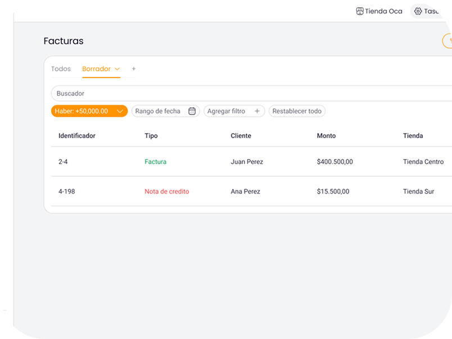Expand the Borrador tab chevron
The width and height of the screenshot is (452, 339).
(x=117, y=69)
